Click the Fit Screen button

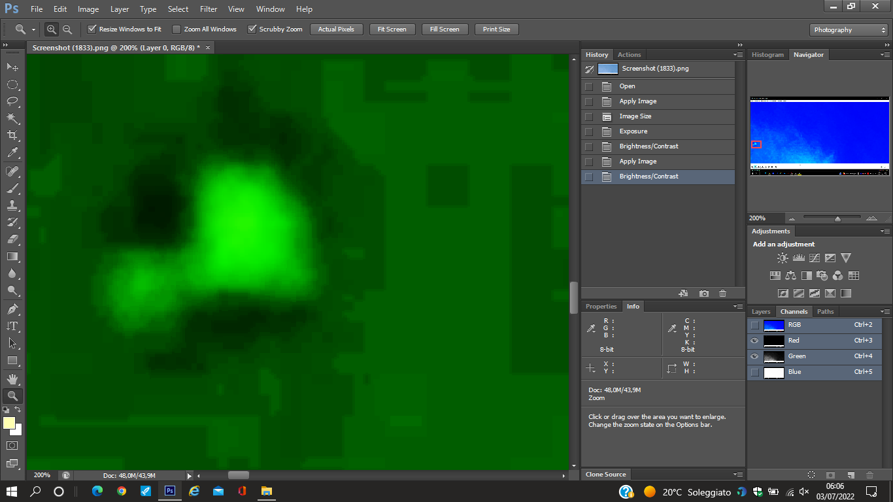point(392,29)
